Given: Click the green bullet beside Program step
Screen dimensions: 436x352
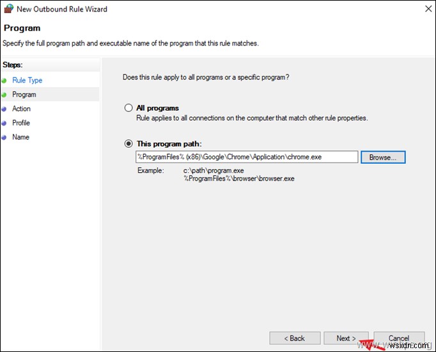Looking at the screenshot, I should tap(4, 95).
